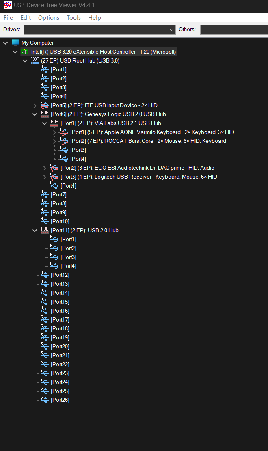Expand the ROCCAT Burst Core node
This screenshot has width=268, height=451.
54,141
